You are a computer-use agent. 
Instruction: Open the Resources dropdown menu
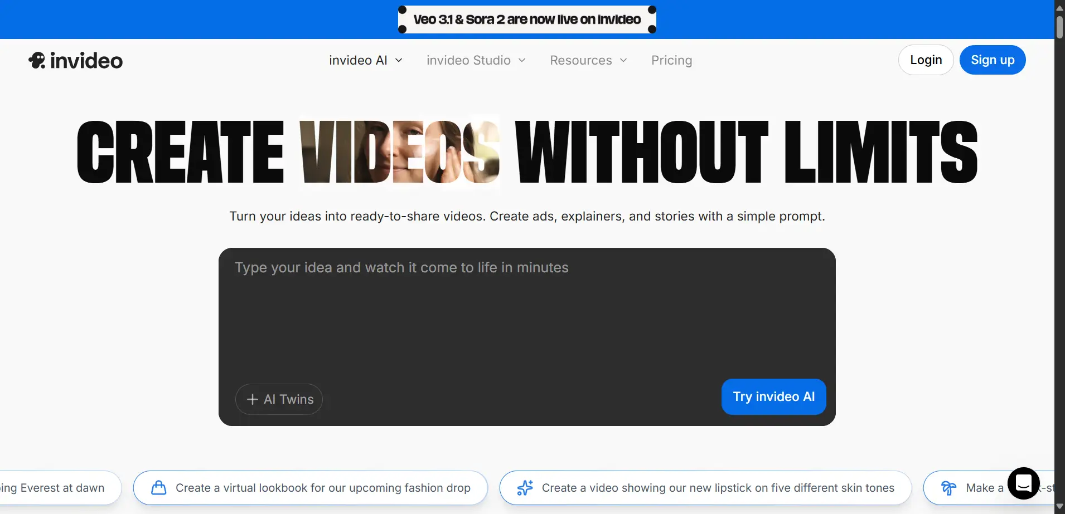(588, 60)
